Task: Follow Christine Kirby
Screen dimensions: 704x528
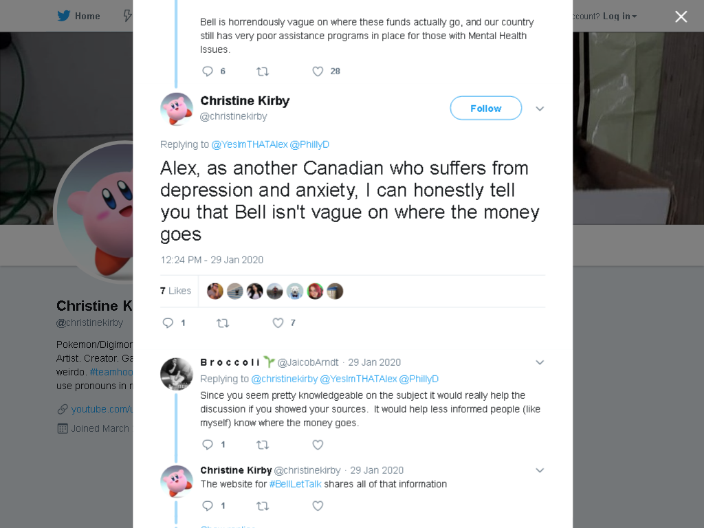Action: [x=486, y=108]
